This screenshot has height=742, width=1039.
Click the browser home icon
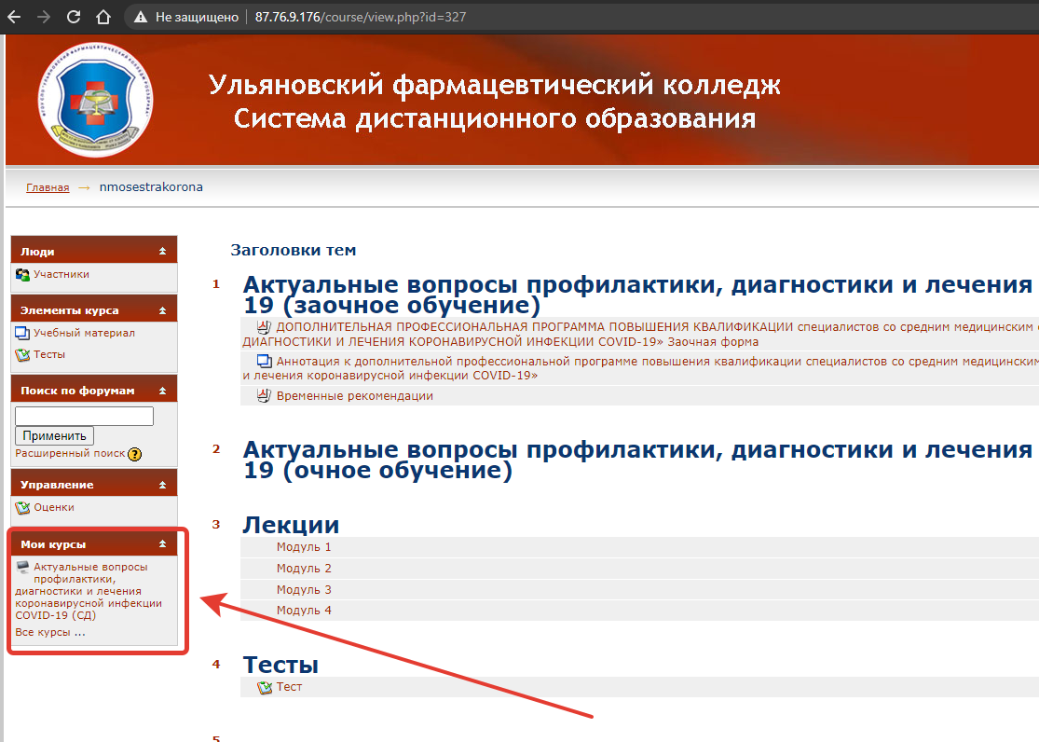click(x=103, y=17)
